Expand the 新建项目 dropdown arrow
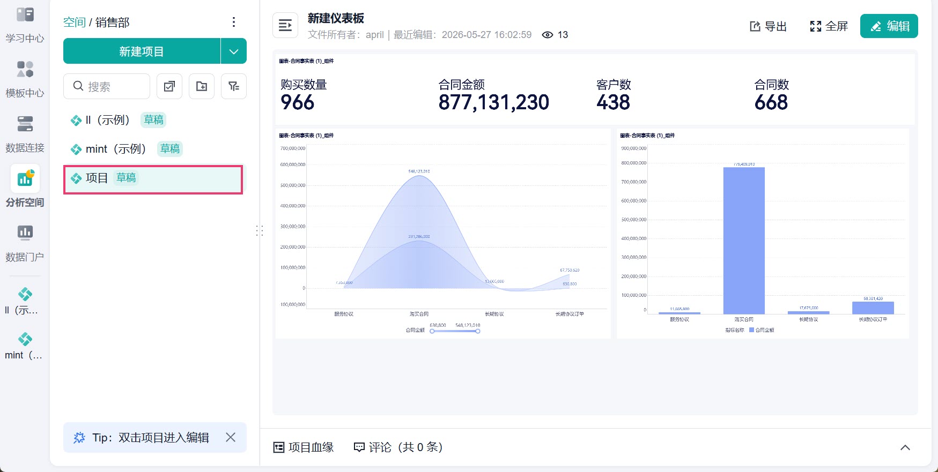Screen dimensions: 938x472 234,51
